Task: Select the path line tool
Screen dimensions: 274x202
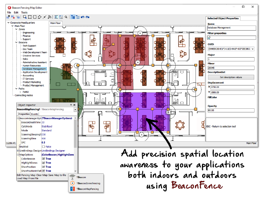Action: coord(45,17)
